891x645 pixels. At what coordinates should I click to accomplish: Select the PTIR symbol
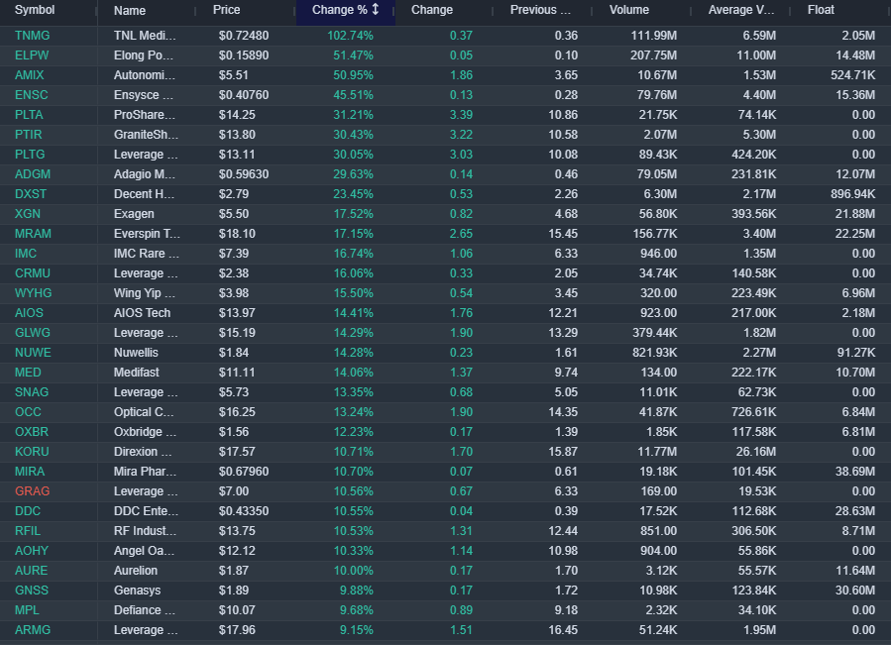(29, 136)
